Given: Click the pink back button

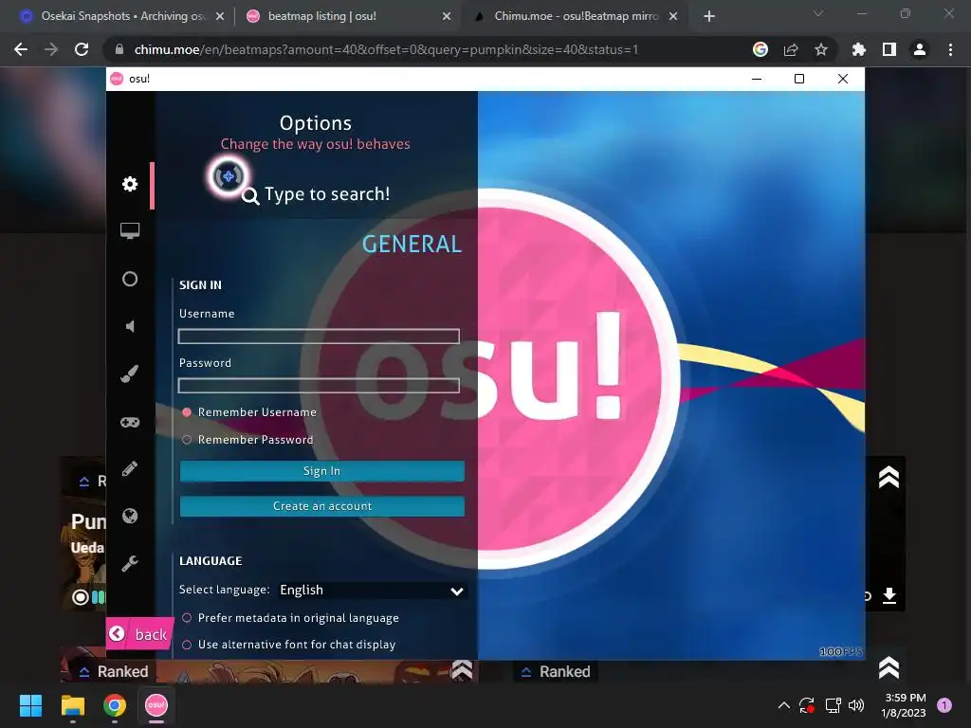Looking at the screenshot, I should (140, 634).
